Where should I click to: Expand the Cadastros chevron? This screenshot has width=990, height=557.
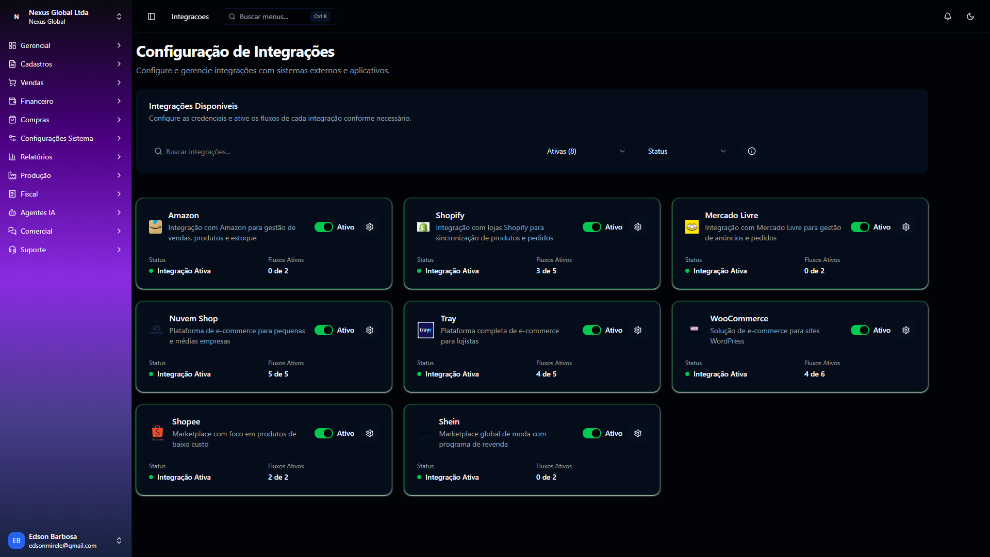[x=119, y=64]
